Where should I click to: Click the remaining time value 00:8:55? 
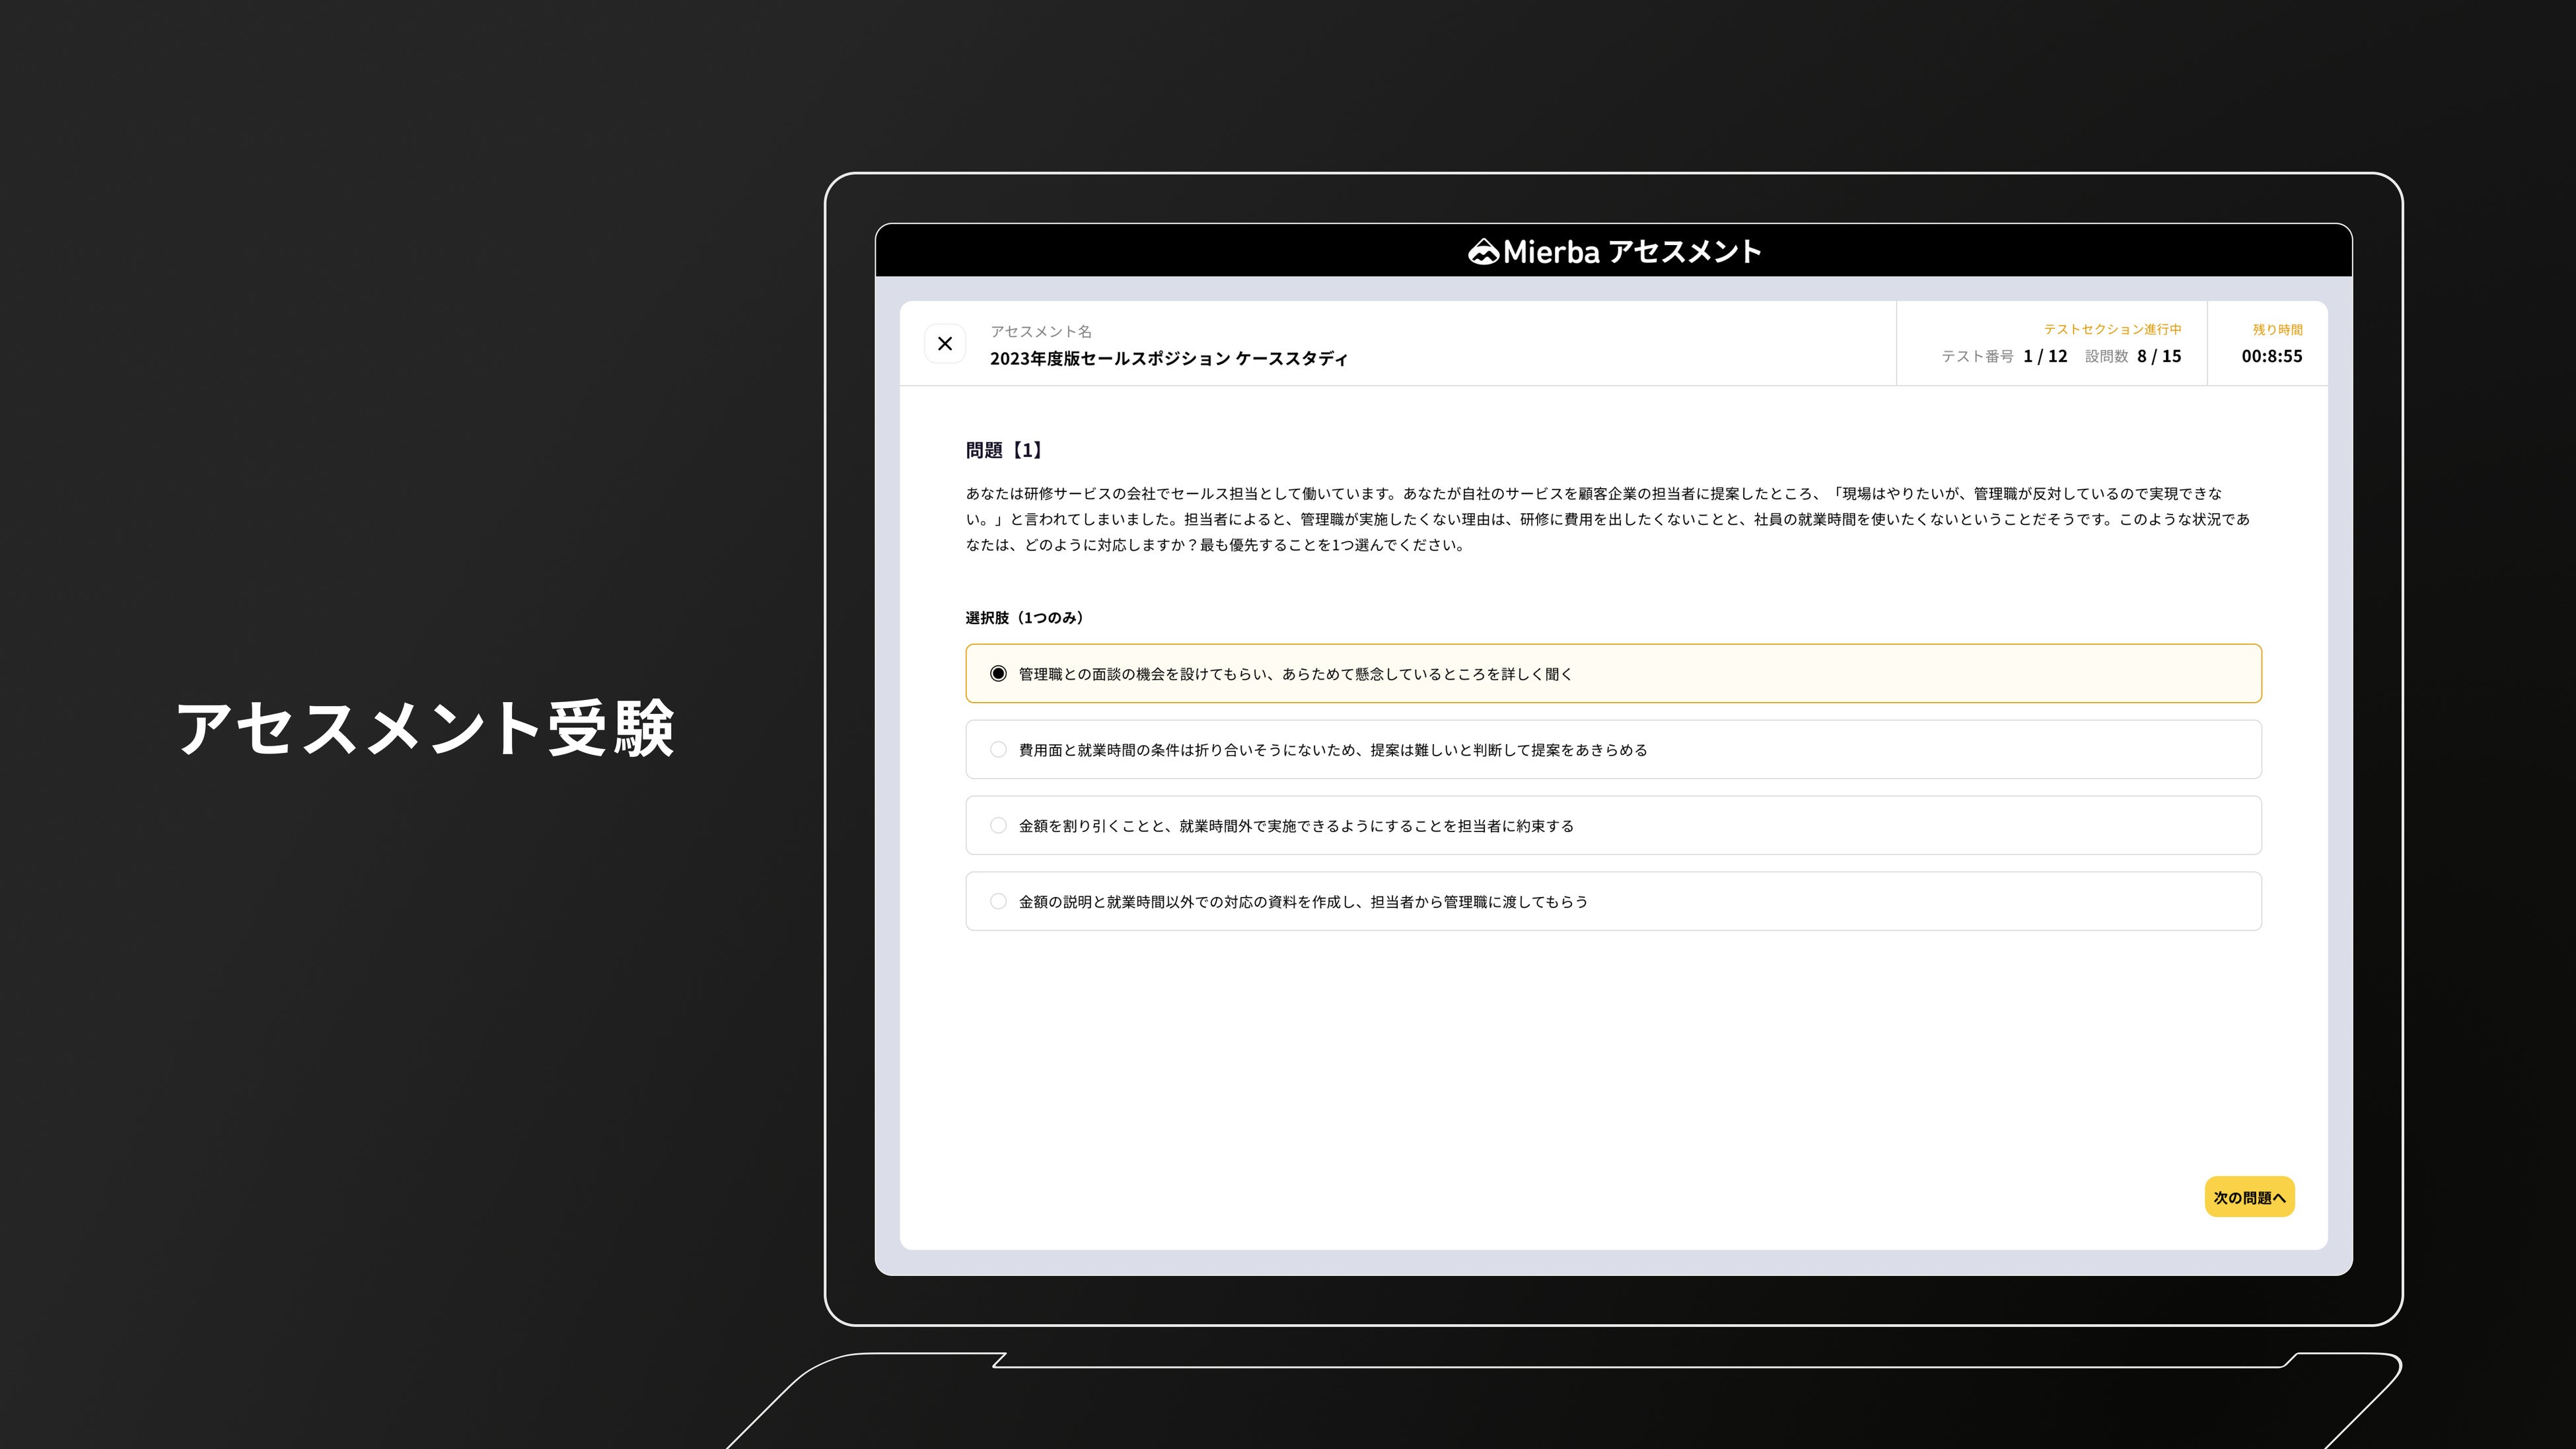[2271, 356]
